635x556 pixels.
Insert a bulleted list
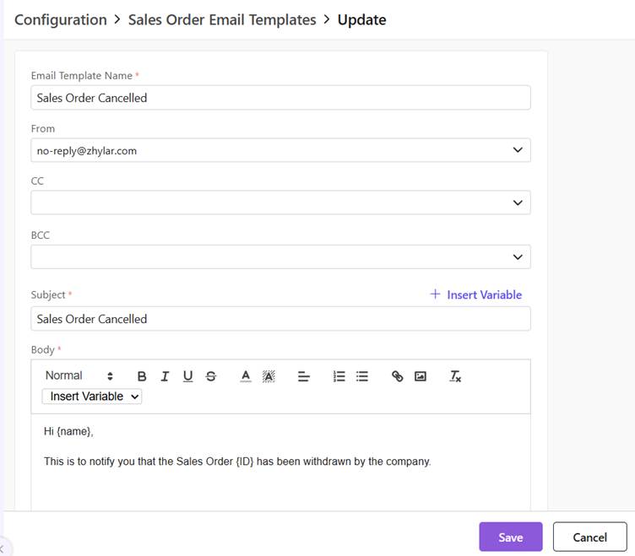pyautogui.click(x=362, y=376)
